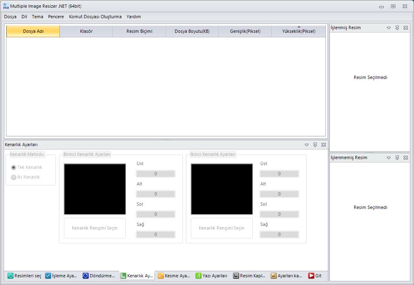Open the Ayarları kaydet tab
Screen dimensions: 414x285
(287, 276)
